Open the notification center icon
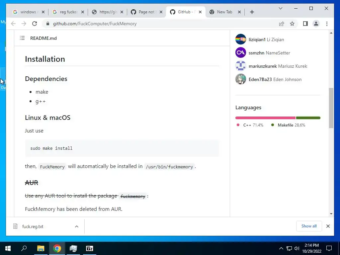 click(329, 248)
